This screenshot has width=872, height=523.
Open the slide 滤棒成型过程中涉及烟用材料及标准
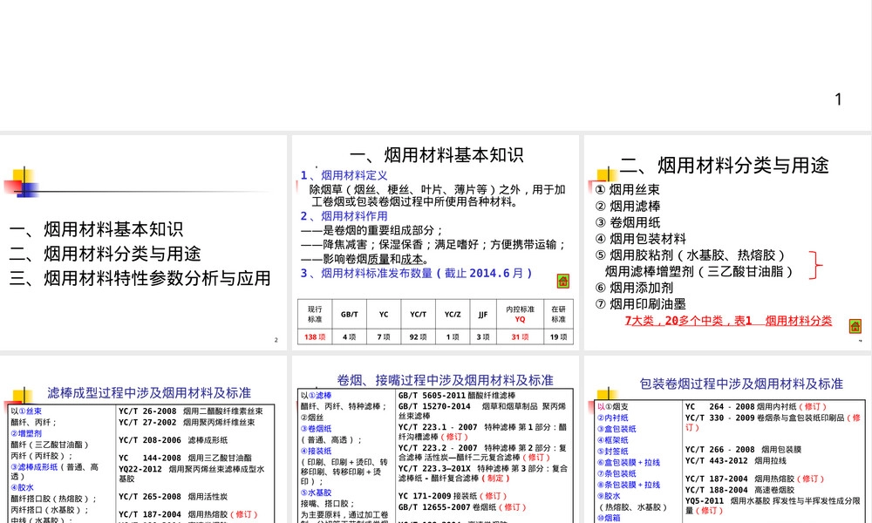click(144, 439)
